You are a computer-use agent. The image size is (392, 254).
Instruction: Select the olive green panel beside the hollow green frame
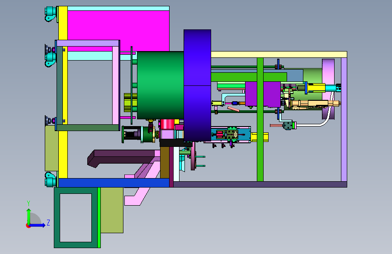112,210
